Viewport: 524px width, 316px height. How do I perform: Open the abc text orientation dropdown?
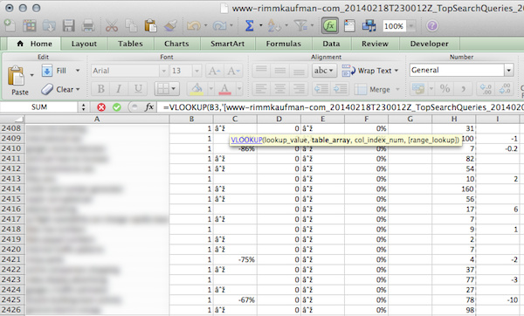click(x=324, y=71)
